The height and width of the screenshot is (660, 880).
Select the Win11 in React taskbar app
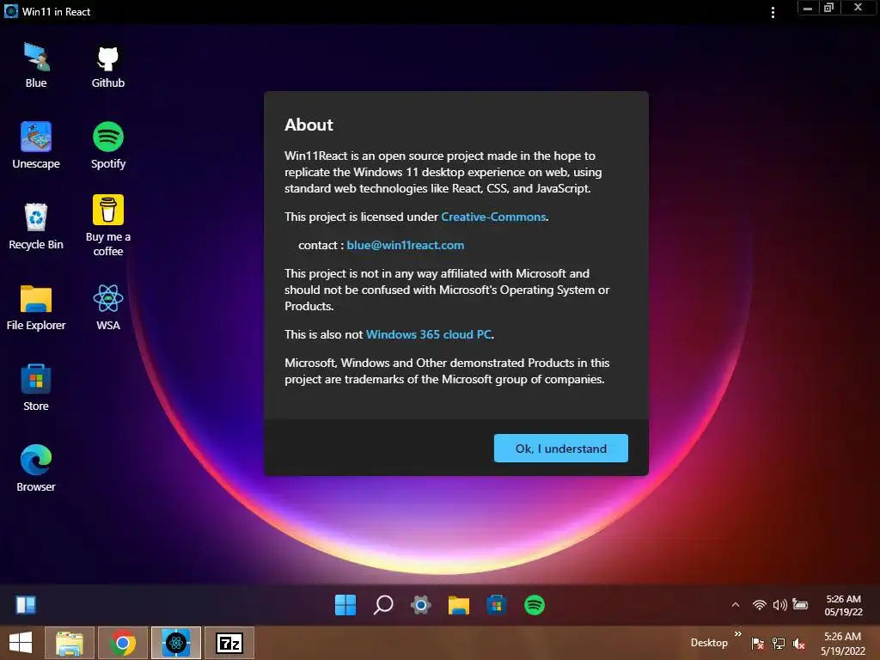[176, 643]
